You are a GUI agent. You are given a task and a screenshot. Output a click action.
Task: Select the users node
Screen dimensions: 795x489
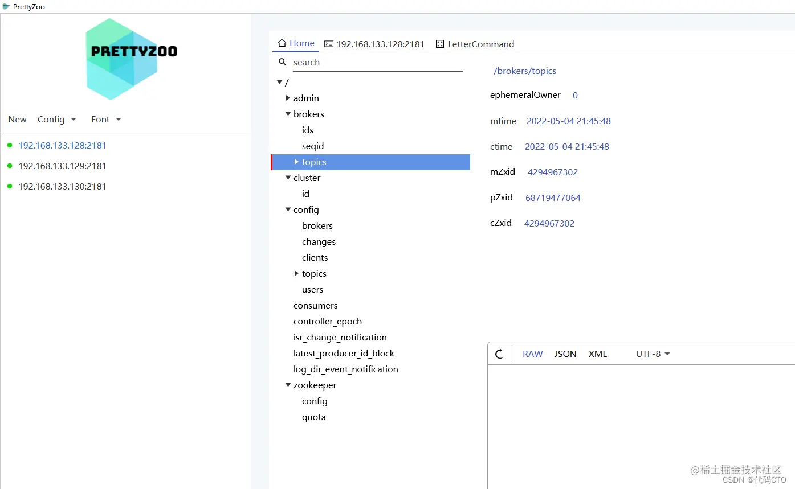312,289
